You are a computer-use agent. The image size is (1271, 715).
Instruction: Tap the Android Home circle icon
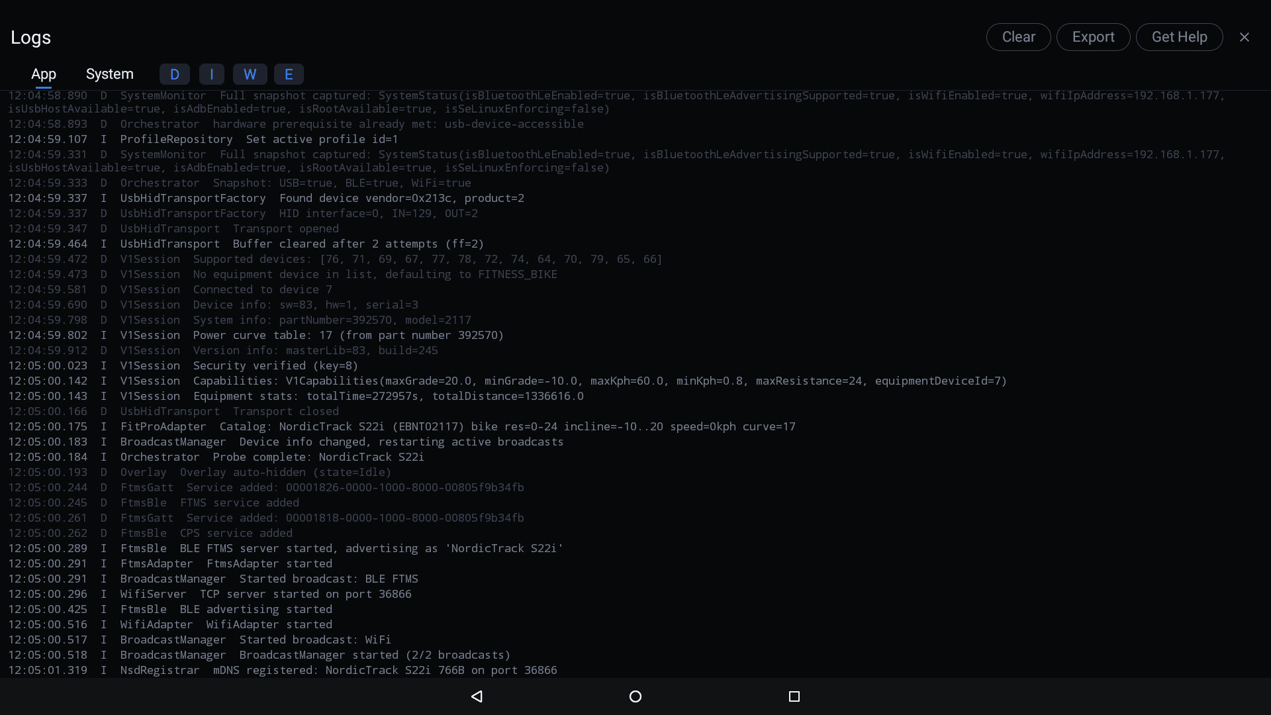point(635,696)
